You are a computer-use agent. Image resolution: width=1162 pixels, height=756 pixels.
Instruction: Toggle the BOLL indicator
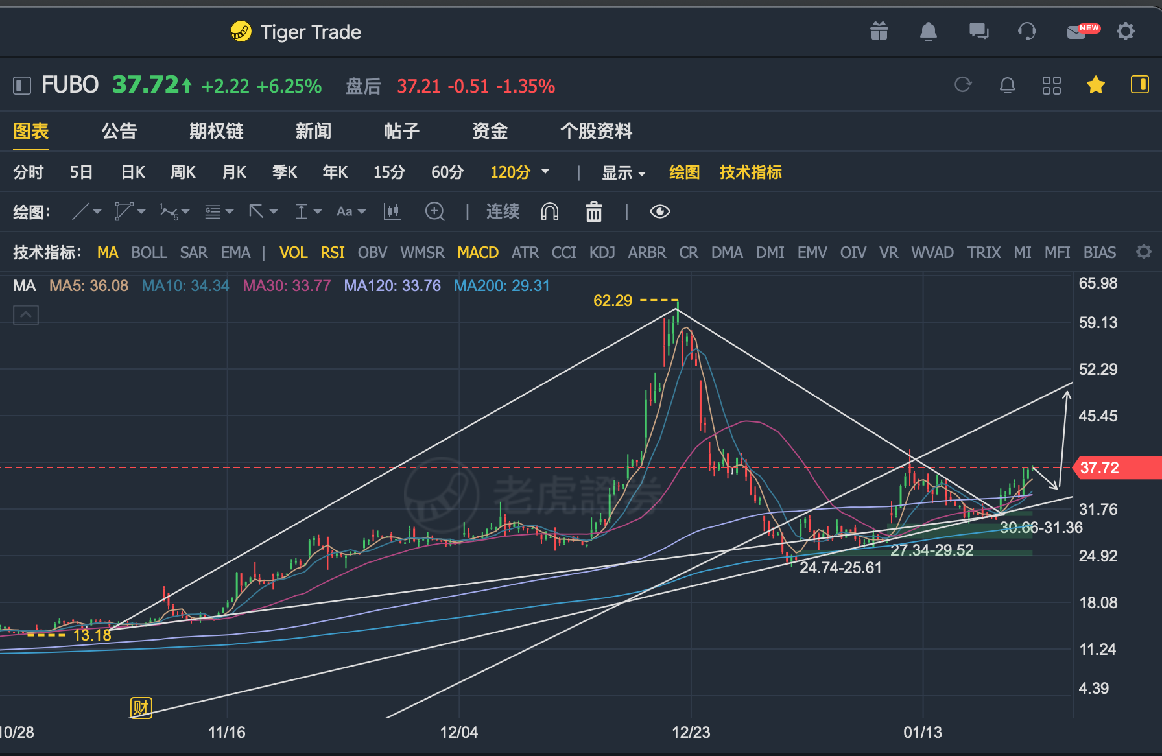click(149, 252)
